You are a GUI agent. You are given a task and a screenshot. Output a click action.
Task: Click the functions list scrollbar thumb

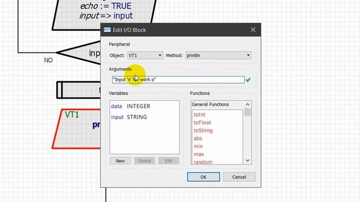(247, 112)
